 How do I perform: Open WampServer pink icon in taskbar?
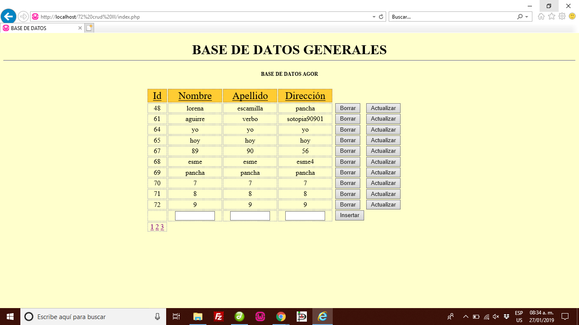pyautogui.click(x=260, y=317)
